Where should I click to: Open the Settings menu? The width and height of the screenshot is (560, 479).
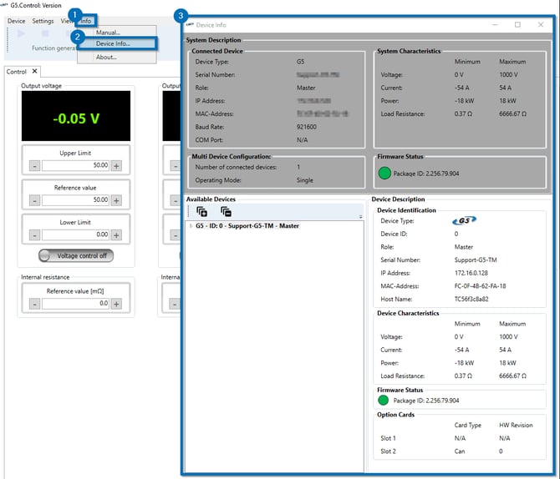point(43,21)
